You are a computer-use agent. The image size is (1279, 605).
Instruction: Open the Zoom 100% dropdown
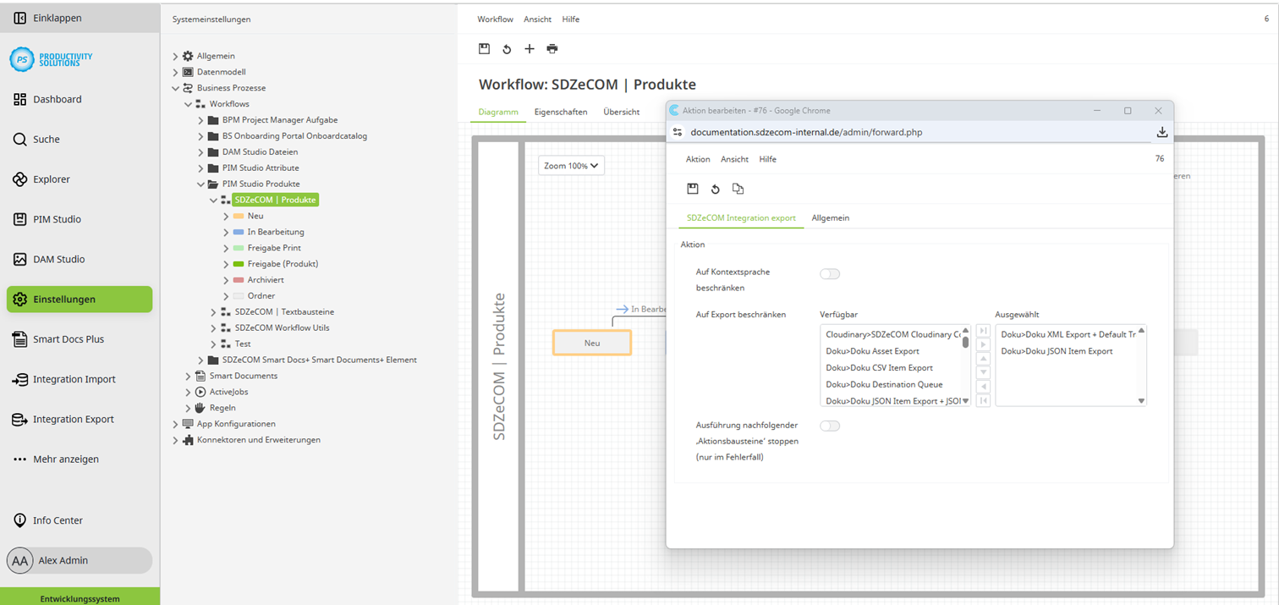[x=570, y=165]
